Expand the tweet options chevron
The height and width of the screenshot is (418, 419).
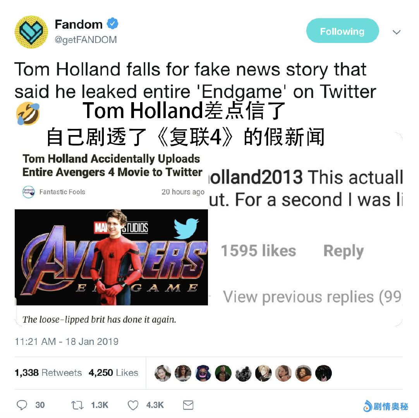pos(397,32)
